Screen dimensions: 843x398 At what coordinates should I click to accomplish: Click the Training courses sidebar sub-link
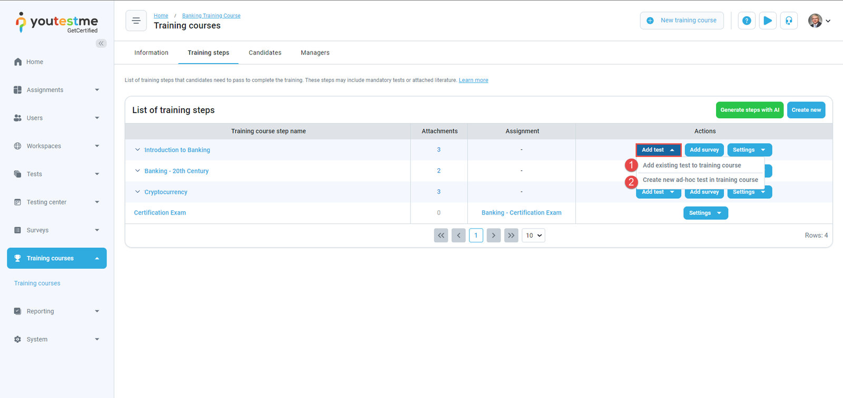coord(37,283)
